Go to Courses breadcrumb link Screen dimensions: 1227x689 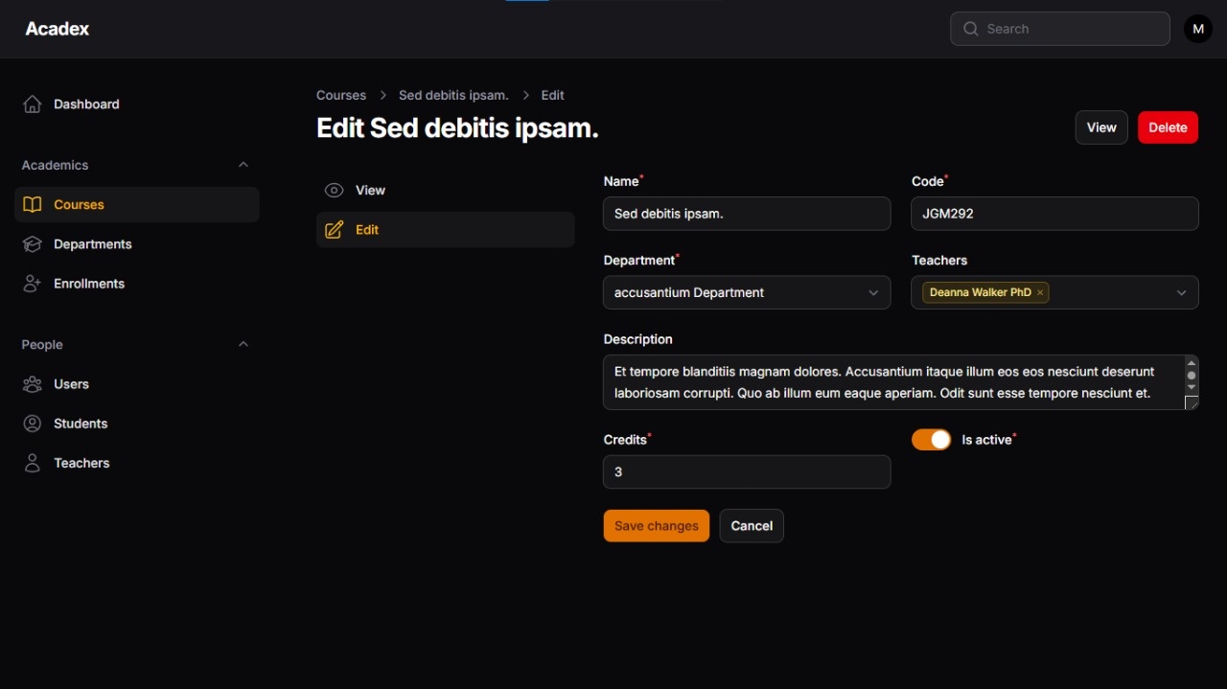[x=341, y=96]
